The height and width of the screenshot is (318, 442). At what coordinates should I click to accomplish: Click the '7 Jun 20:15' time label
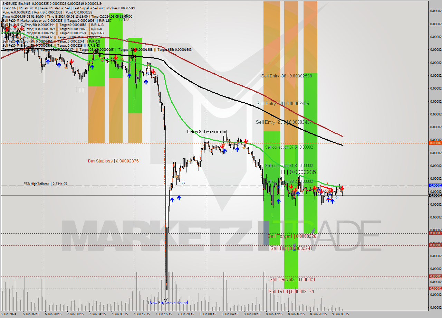point(186,314)
